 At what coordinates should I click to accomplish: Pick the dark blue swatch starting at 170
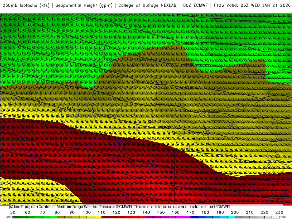pos(194,217)
